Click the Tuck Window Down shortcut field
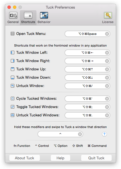 coord(87,78)
